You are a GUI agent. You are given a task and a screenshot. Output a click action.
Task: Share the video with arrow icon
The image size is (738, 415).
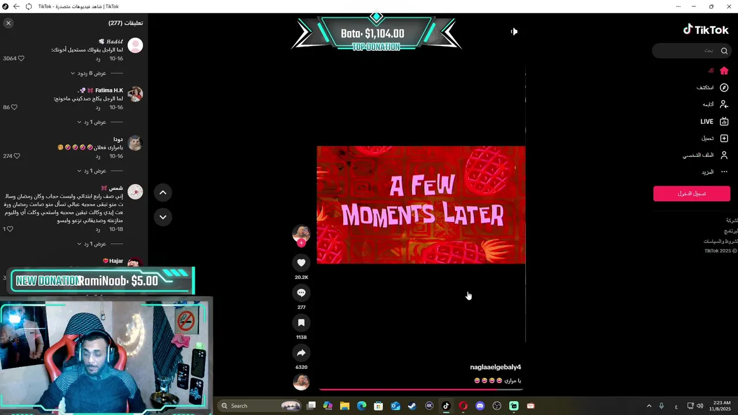301,353
